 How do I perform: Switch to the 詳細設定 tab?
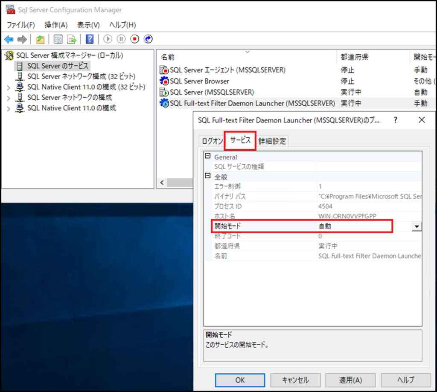272,141
